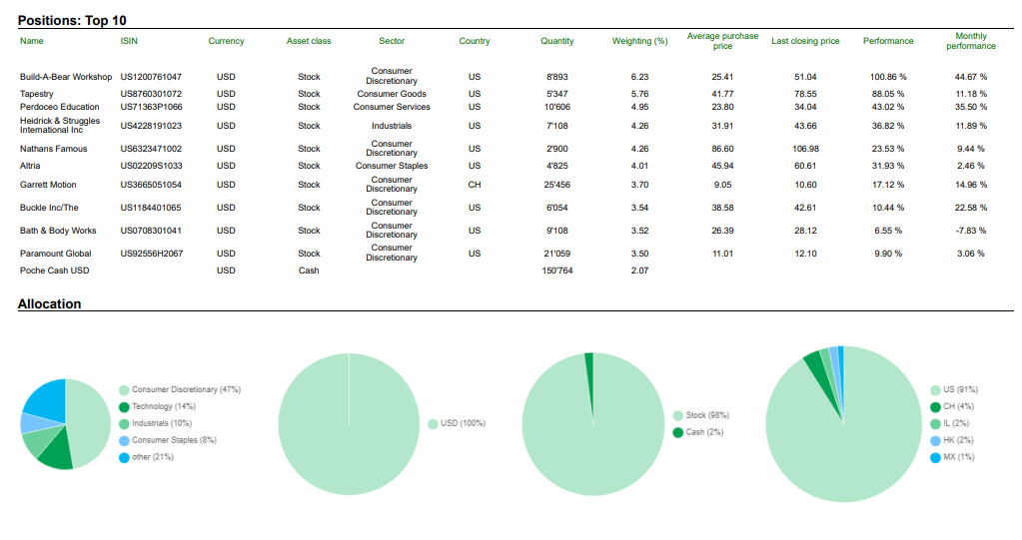
Task: Click ISIN US4228191023
Action: click(151, 126)
